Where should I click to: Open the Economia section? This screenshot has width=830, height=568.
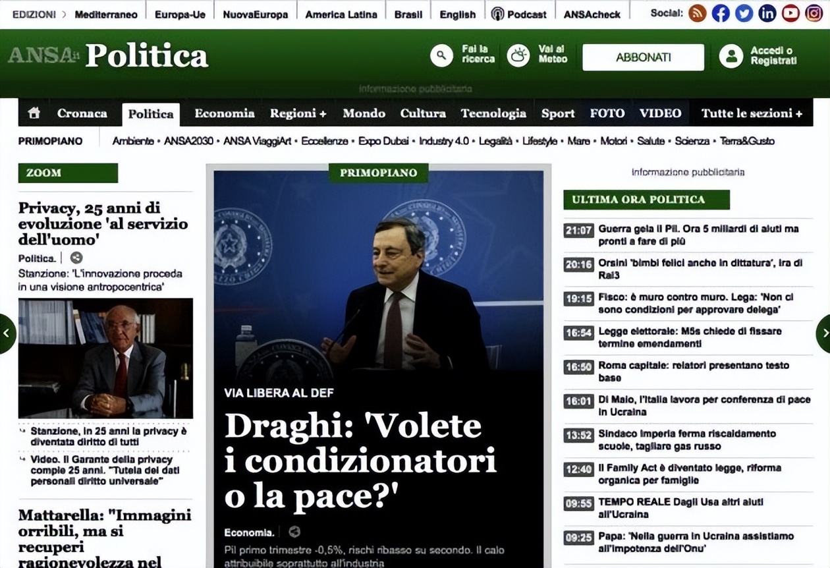[224, 113]
